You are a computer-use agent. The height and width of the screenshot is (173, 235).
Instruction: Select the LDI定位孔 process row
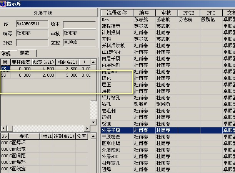point(168,52)
